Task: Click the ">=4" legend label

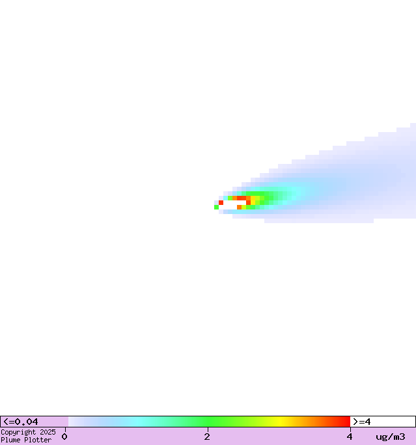Action: pos(362,422)
